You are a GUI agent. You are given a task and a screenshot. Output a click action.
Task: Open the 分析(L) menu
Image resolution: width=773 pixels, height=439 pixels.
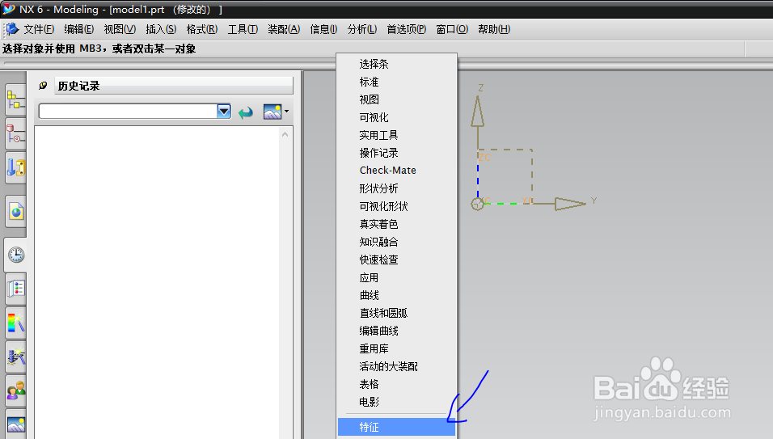tap(362, 30)
